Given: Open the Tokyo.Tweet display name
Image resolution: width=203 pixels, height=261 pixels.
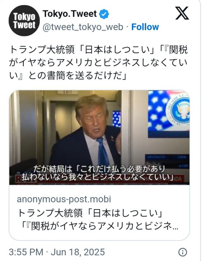Looking at the screenshot, I should pyautogui.click(x=70, y=14).
